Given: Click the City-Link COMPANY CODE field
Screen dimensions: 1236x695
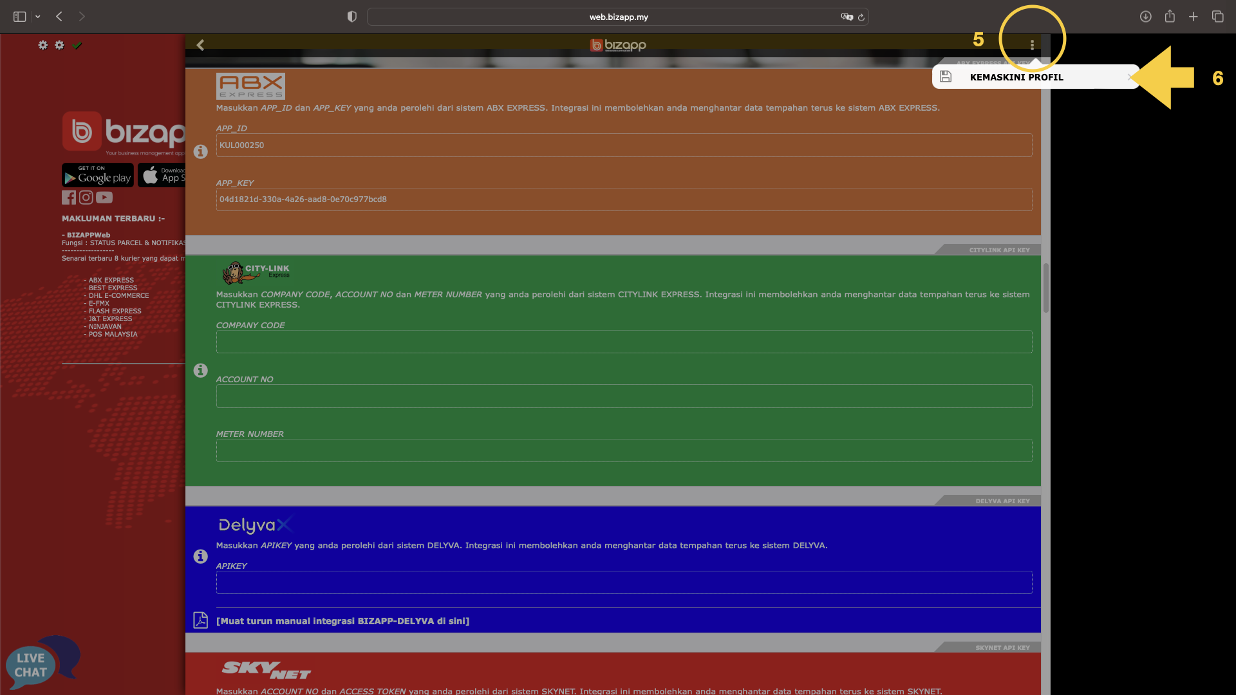Looking at the screenshot, I should coord(624,342).
